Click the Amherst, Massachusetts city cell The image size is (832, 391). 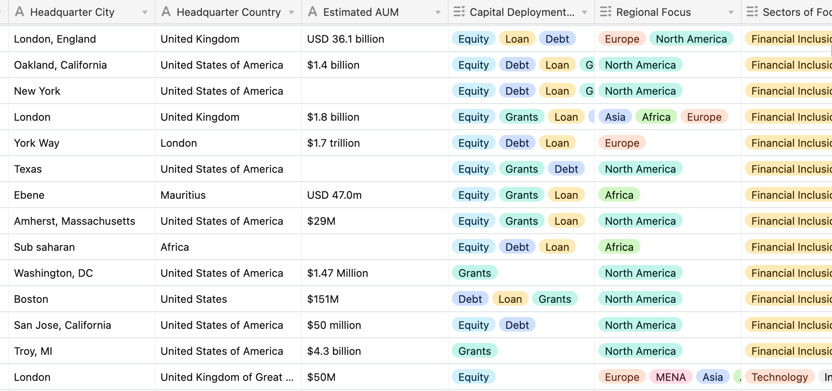click(74, 221)
